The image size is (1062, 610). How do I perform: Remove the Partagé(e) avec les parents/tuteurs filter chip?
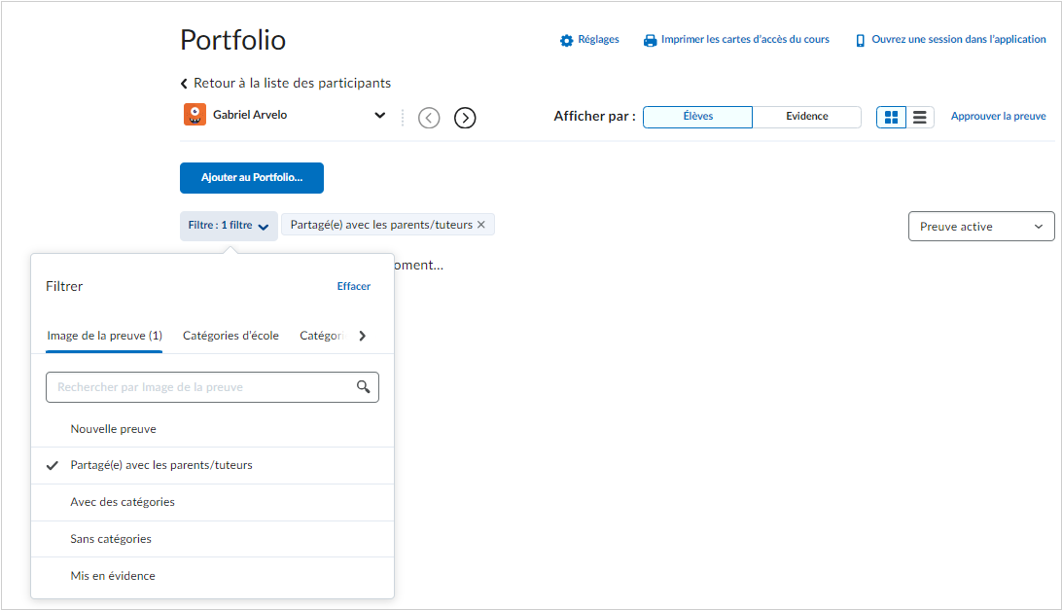480,225
